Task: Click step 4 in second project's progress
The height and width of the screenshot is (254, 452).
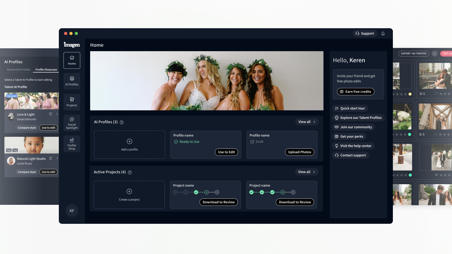Action: [283, 192]
